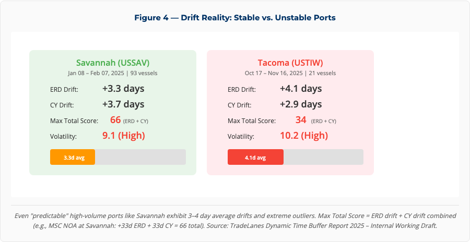Click the Tacoma date range and 21 vessels subtitle
The width and height of the screenshot is (470, 242).
(x=290, y=73)
